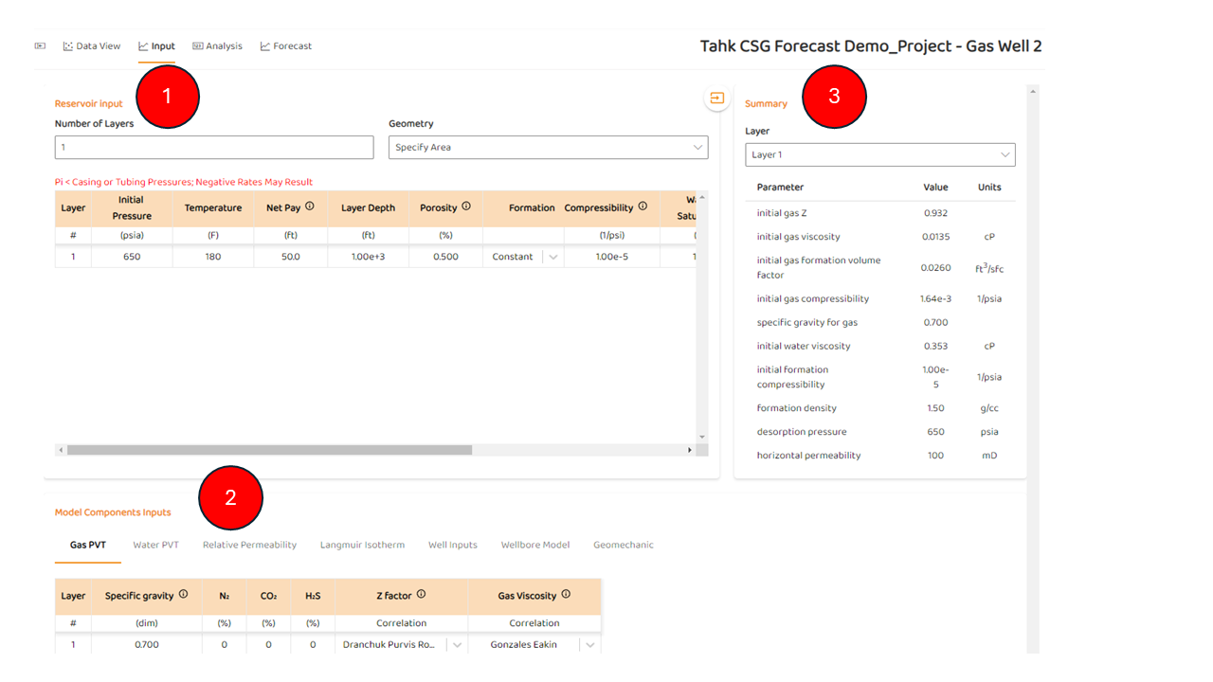Open the Relative Permeability tab
Screen dimensions: 1213x682
pos(249,545)
